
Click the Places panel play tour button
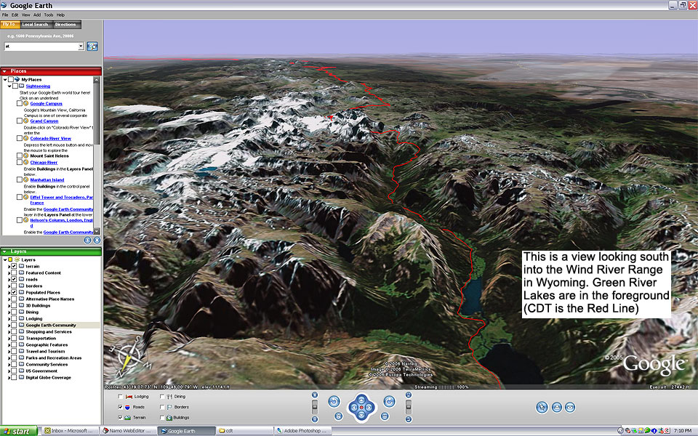tap(88, 241)
